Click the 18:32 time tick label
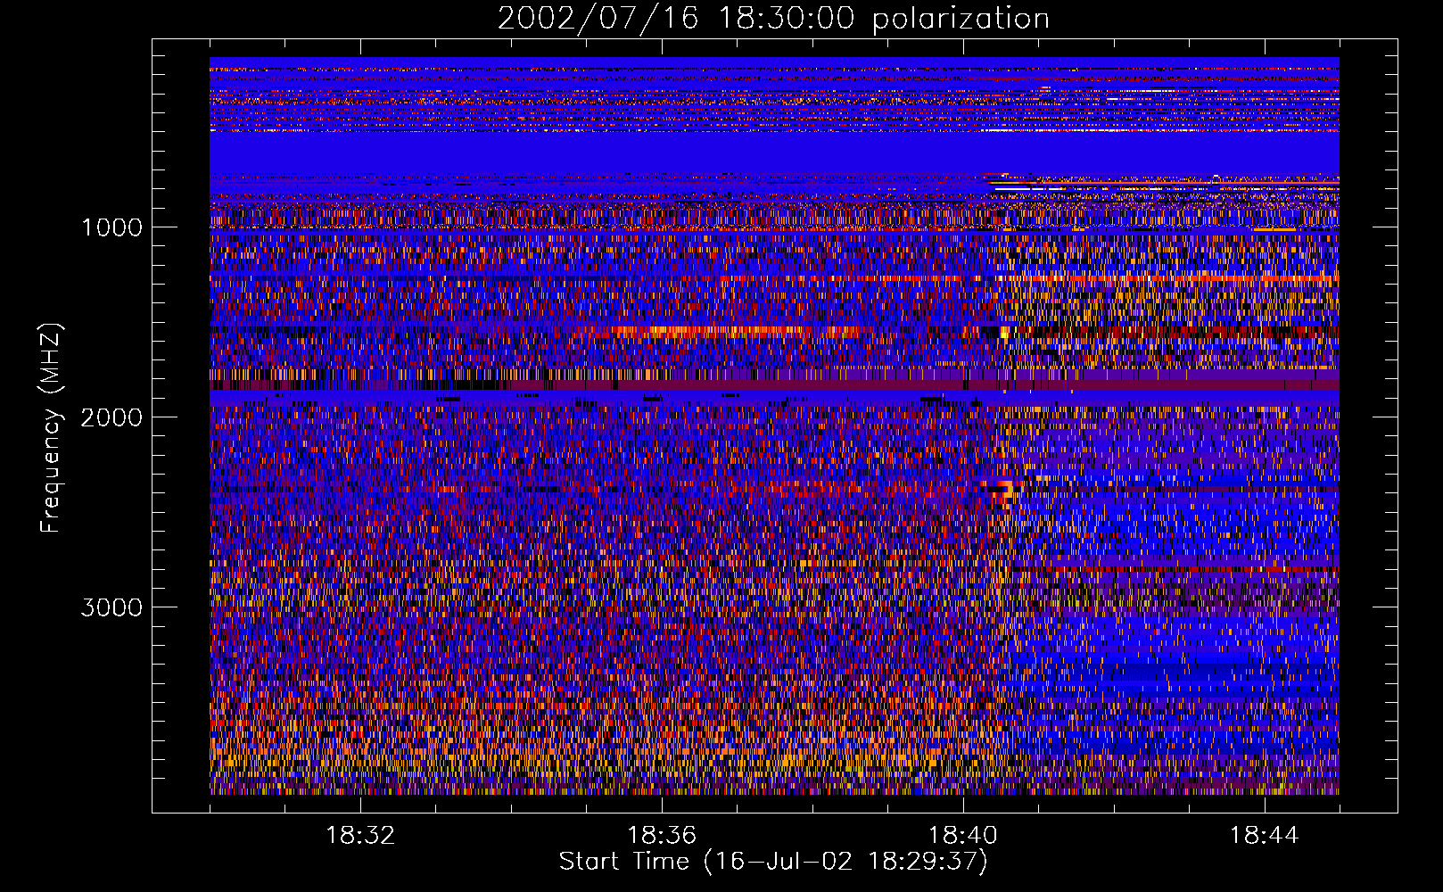This screenshot has width=1443, height=892. [360, 836]
